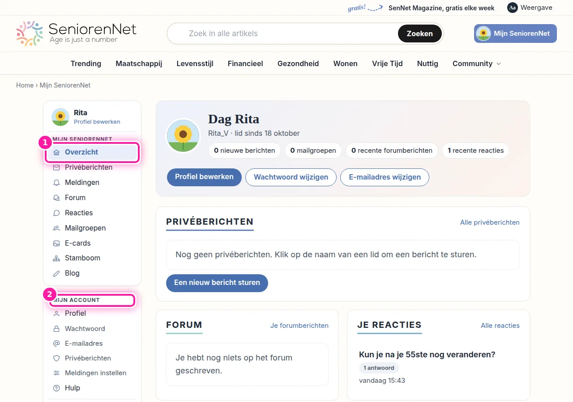Click the '0 nieuwe berichten' stat pill
573x402 pixels.
(x=244, y=151)
